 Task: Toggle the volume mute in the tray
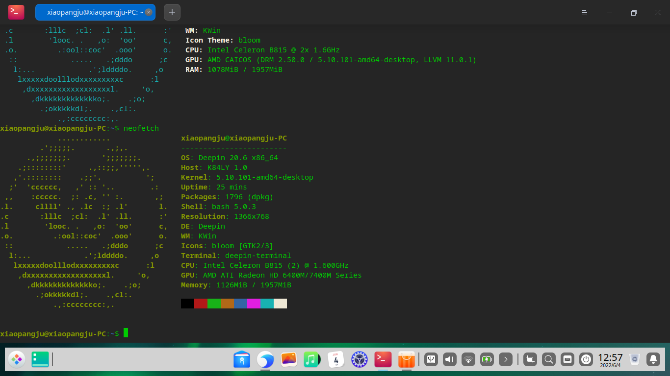tap(449, 359)
